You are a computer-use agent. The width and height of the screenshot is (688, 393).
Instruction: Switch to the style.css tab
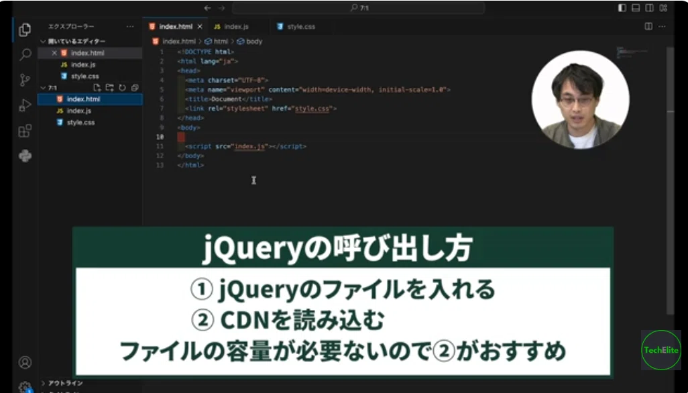tap(301, 27)
